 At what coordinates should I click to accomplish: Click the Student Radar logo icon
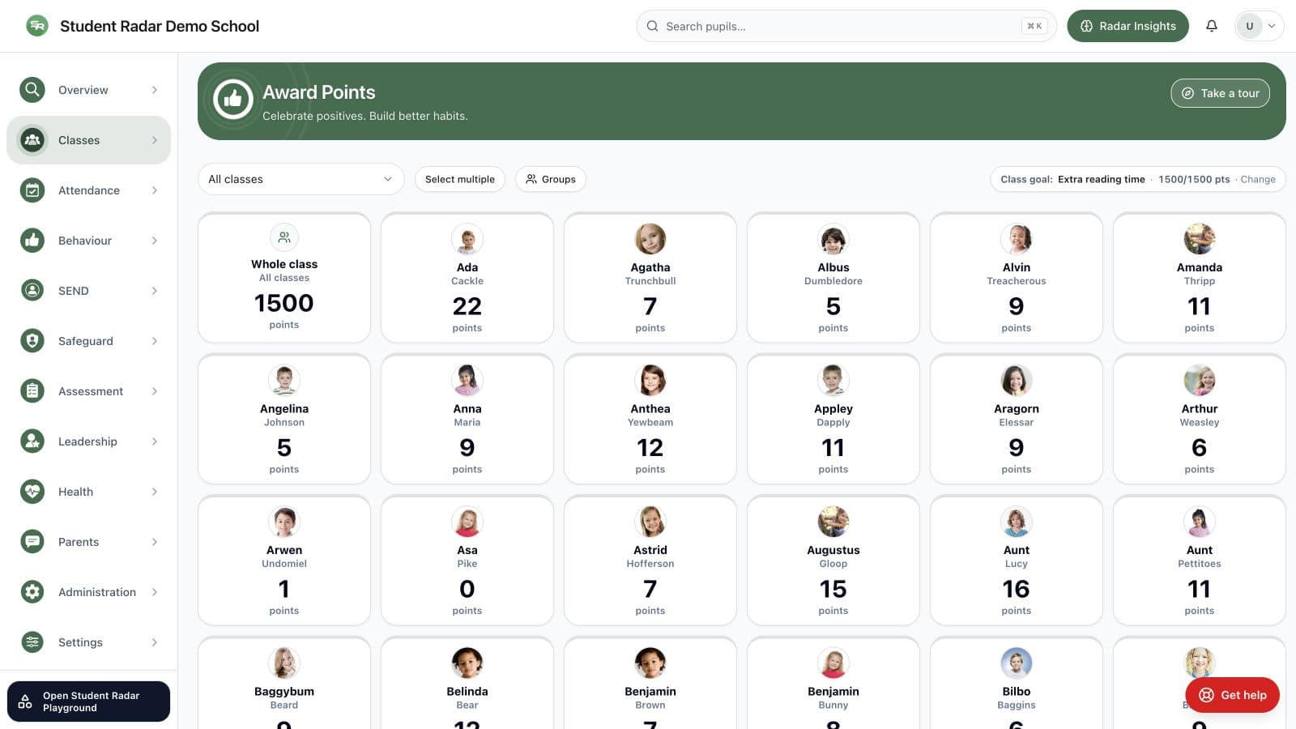(37, 26)
